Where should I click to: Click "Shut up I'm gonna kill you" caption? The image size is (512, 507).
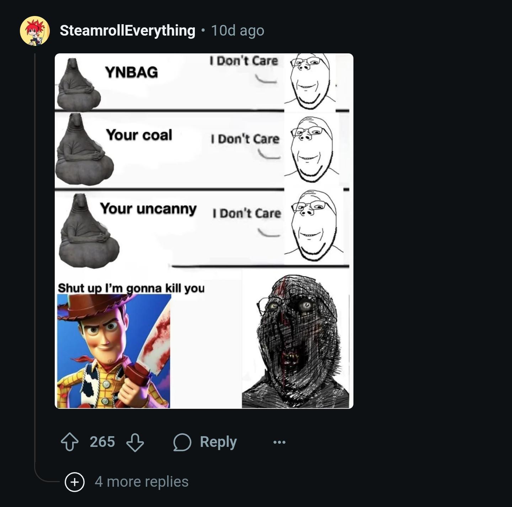[131, 288]
